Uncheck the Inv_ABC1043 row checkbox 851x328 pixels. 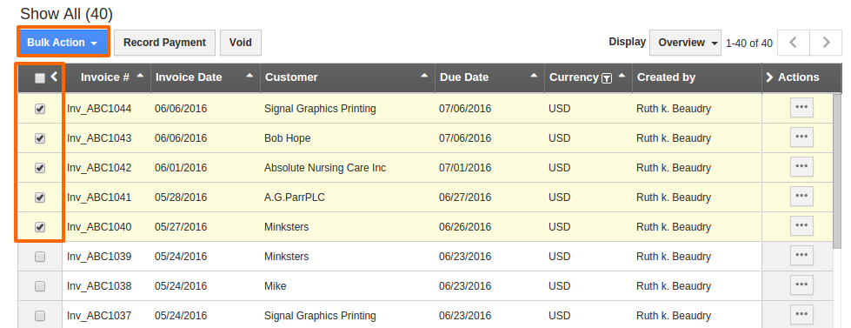[40, 138]
